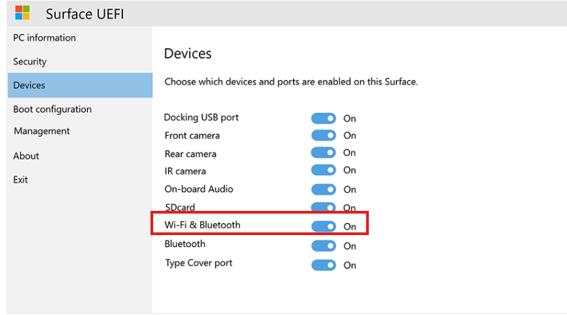Disable the Type Cover port switch
The width and height of the screenshot is (567, 315).
[x=323, y=265]
